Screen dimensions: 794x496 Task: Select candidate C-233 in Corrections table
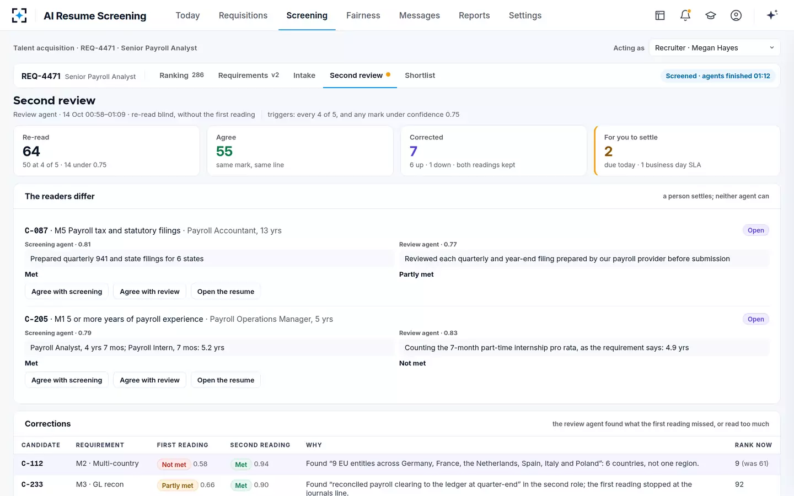click(x=32, y=484)
